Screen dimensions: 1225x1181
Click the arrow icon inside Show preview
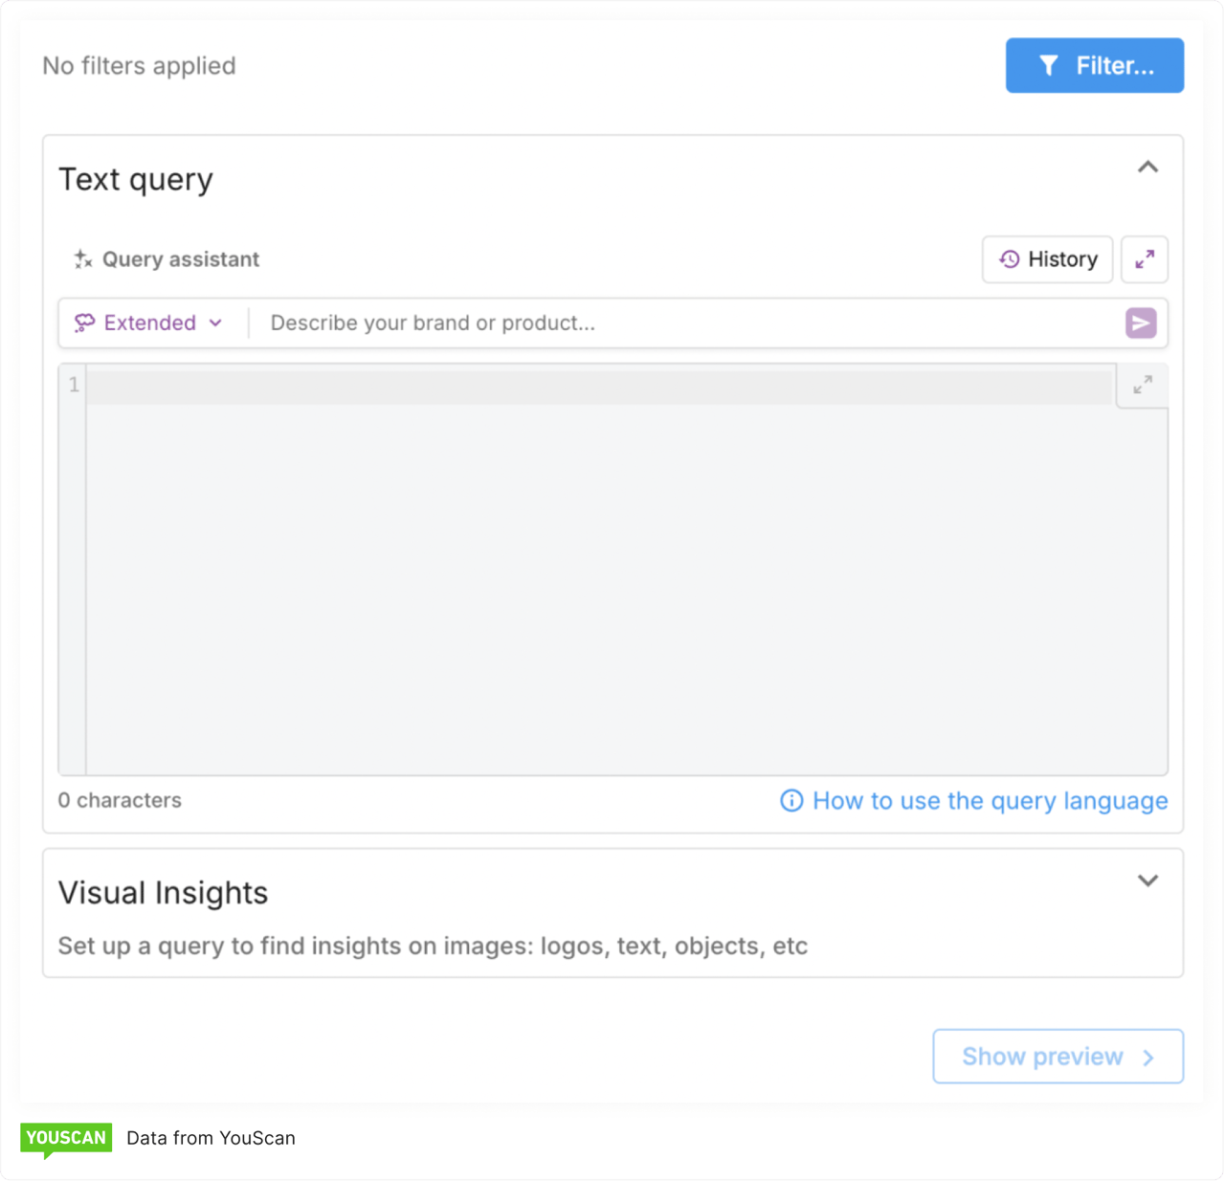coord(1148,1057)
